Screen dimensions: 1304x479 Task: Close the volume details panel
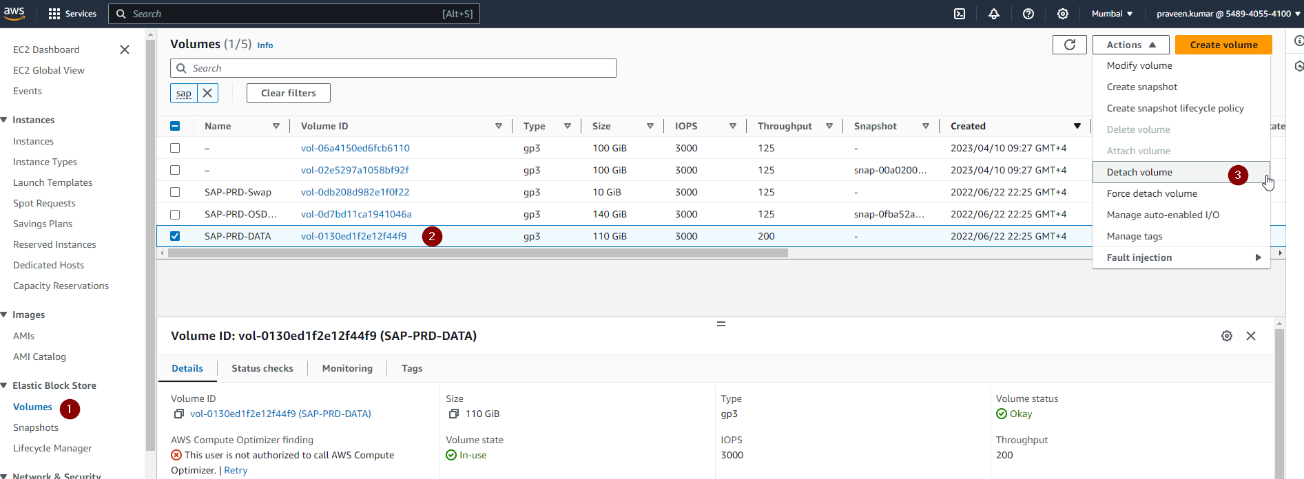pos(1251,336)
